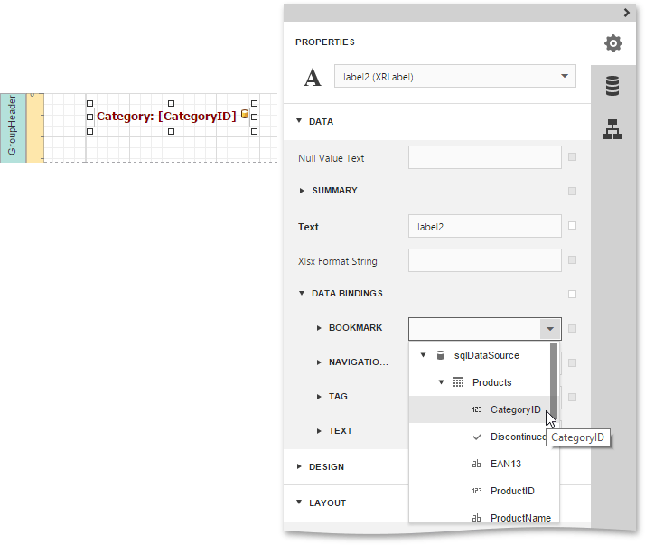Click the Xlsx Format String input
This screenshot has width=645, height=545.
484,260
